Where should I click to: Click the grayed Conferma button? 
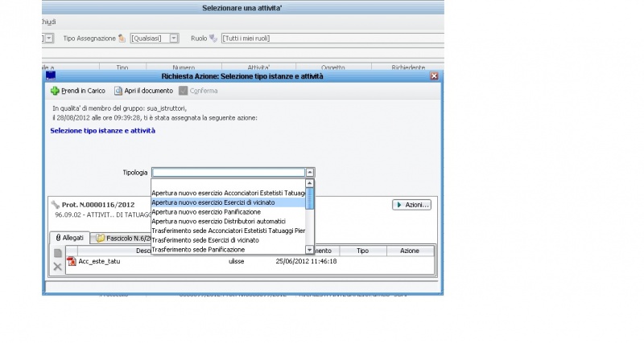point(198,91)
